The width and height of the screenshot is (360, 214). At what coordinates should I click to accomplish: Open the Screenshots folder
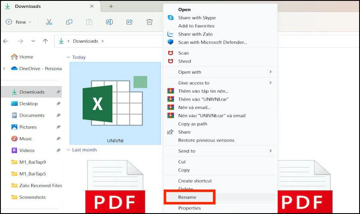pos(28,197)
